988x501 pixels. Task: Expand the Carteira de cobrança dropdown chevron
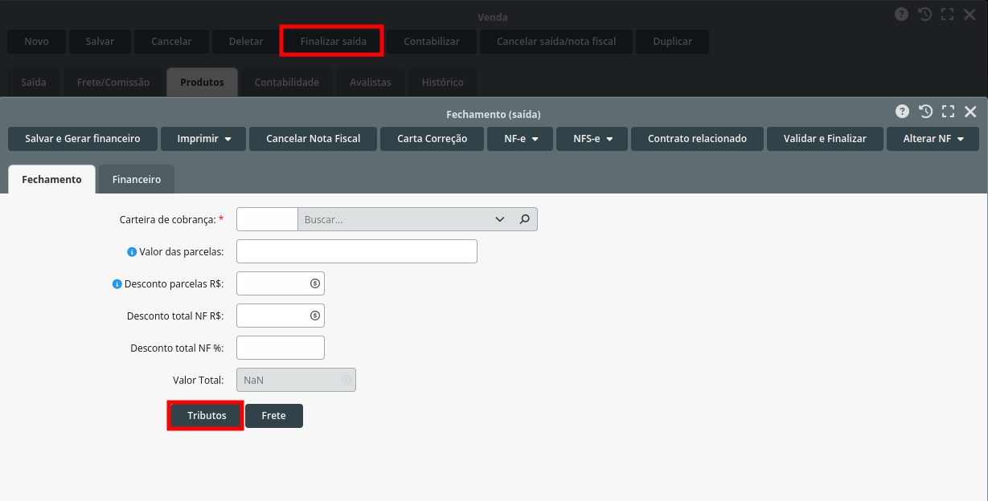[x=500, y=219]
